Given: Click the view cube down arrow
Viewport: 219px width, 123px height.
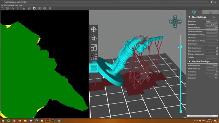Looking at the screenshot, I should [x=175, y=26].
